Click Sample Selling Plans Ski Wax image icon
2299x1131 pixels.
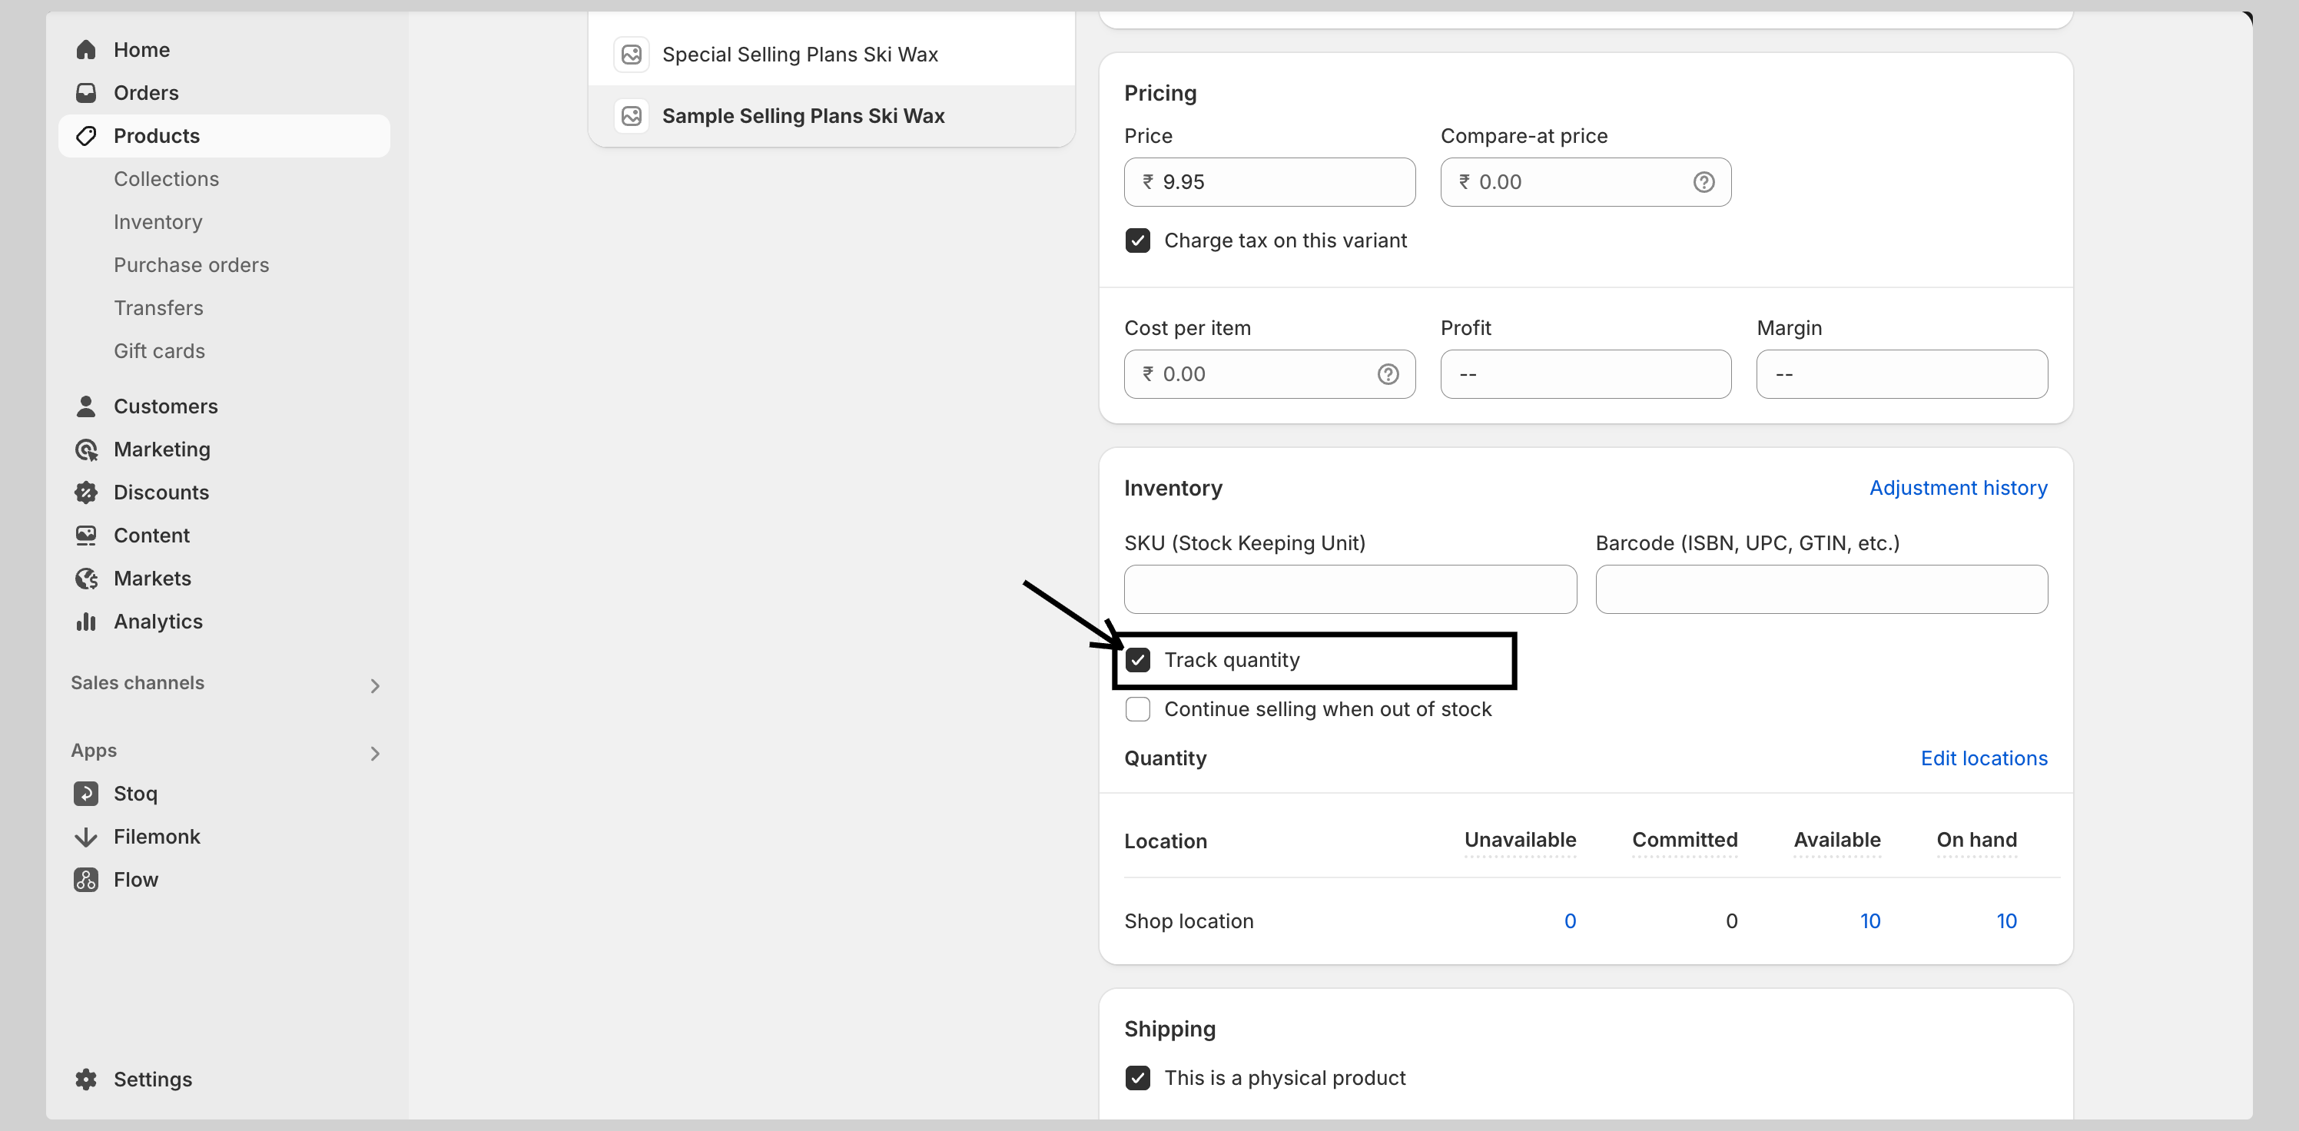[x=632, y=116]
